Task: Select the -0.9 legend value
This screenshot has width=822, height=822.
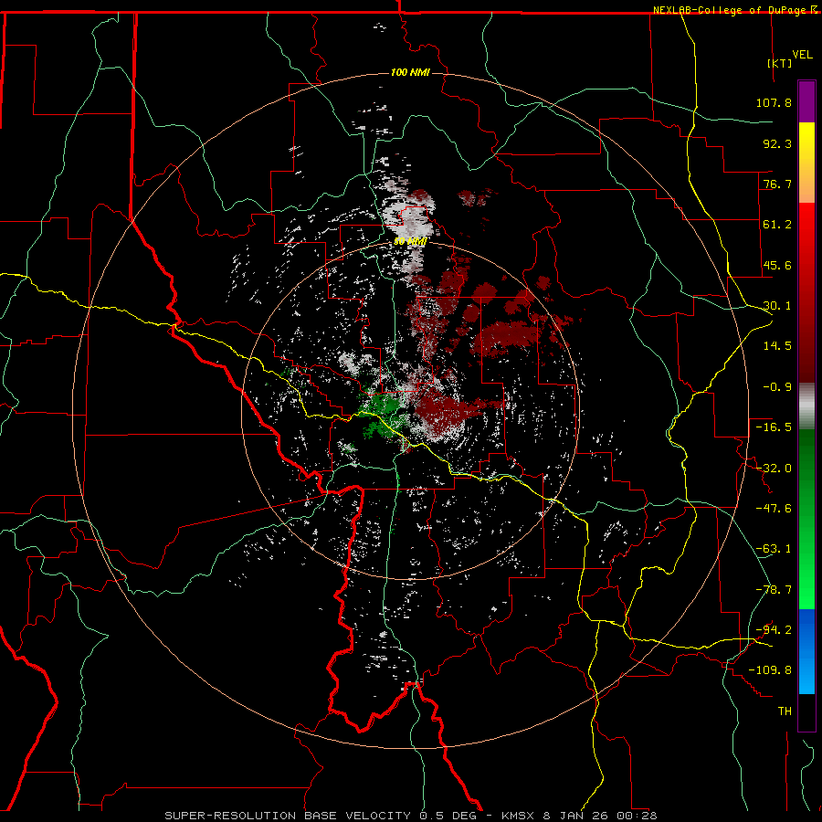Action: pos(777,387)
